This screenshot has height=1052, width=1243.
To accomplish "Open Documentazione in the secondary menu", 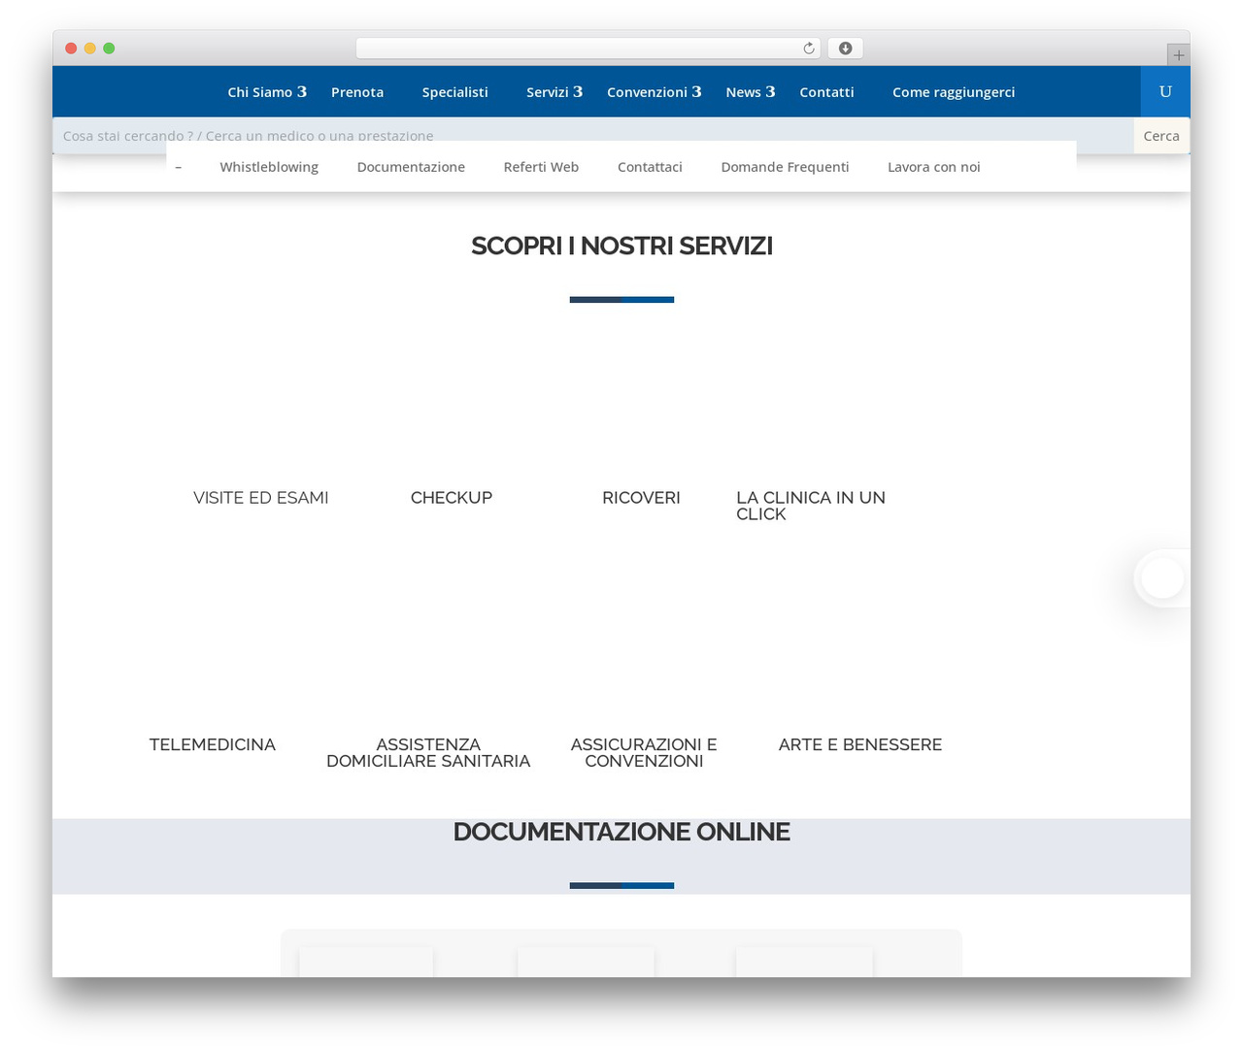I will click(x=411, y=167).
